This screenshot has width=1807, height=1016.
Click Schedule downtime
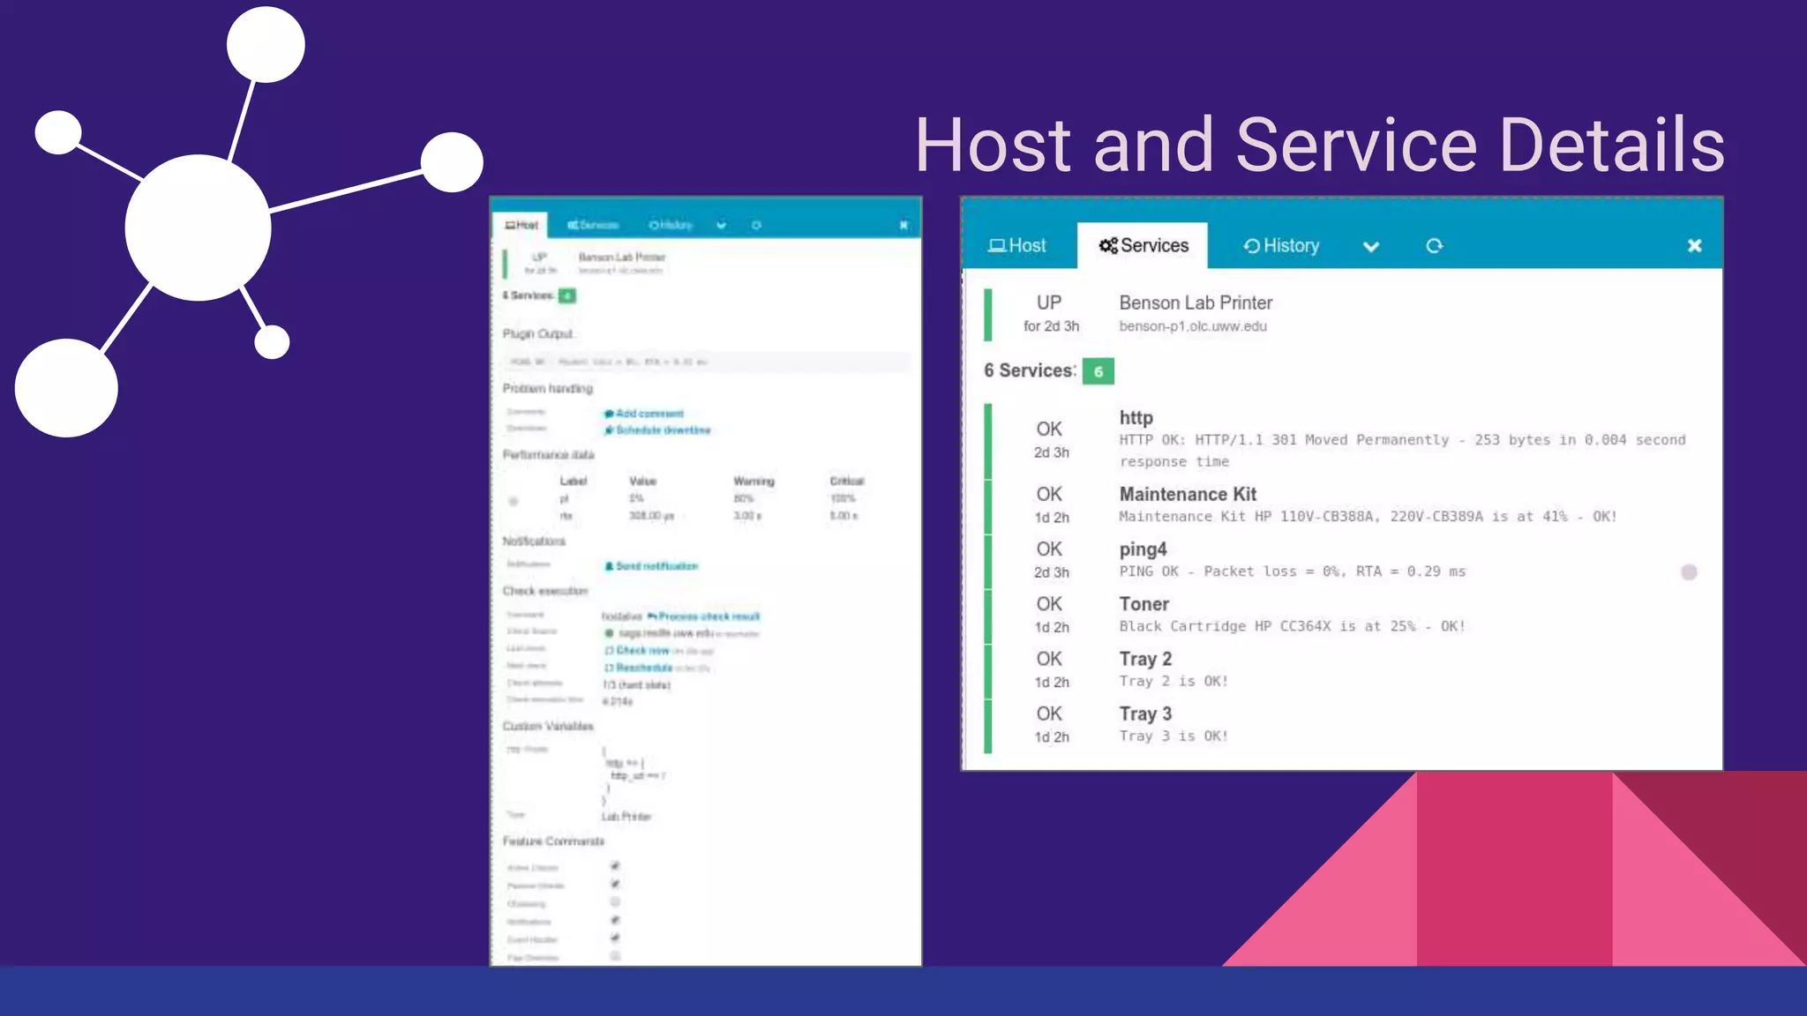[657, 430]
